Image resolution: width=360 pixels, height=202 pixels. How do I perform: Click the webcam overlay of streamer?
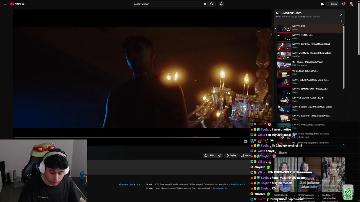click(44, 171)
